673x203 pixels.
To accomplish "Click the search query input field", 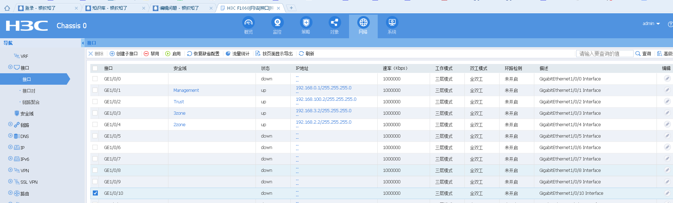I will [x=604, y=54].
